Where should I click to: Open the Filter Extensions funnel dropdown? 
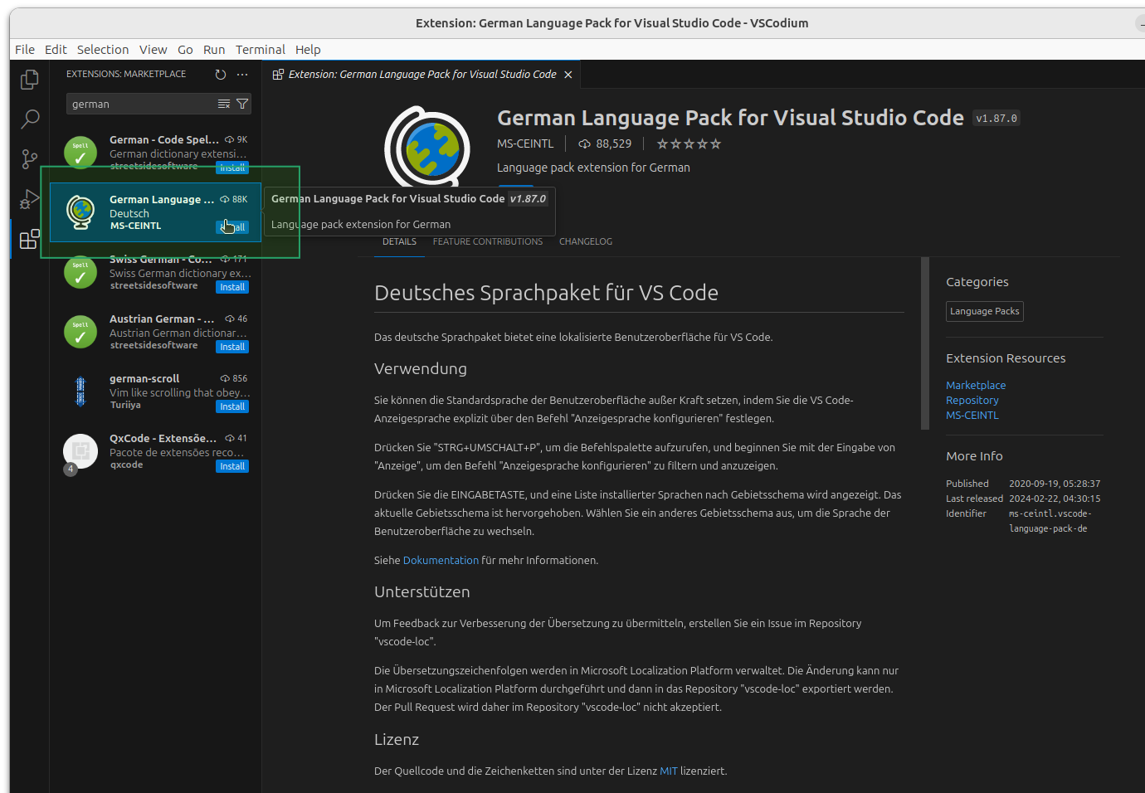pos(241,103)
